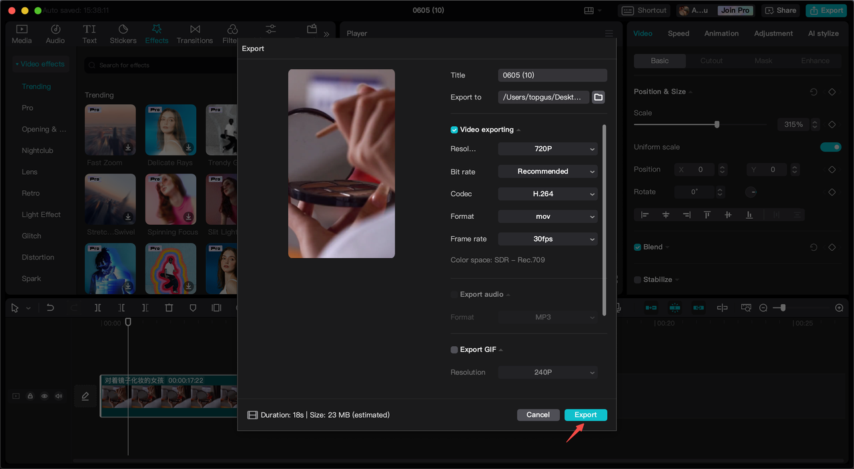This screenshot has width=854, height=469.
Task: Select the Nightclub effects category
Action: pos(37,151)
